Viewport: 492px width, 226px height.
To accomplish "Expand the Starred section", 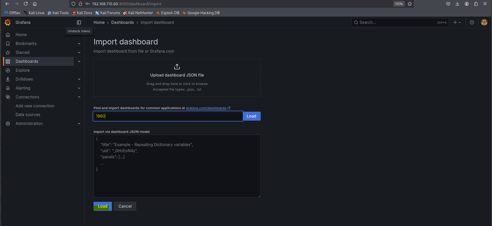I will point(79,52).
